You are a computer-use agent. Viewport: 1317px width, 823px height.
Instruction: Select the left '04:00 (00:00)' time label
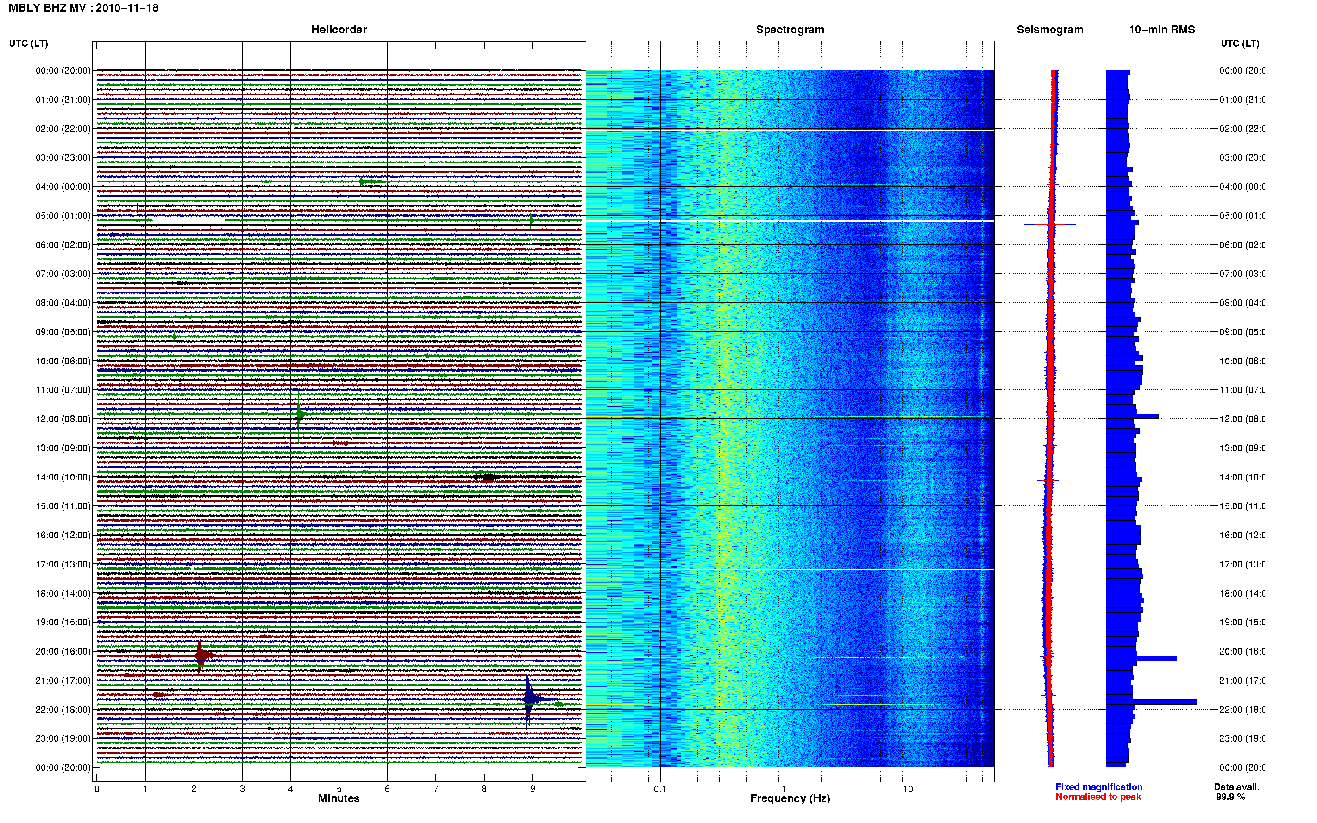63,187
